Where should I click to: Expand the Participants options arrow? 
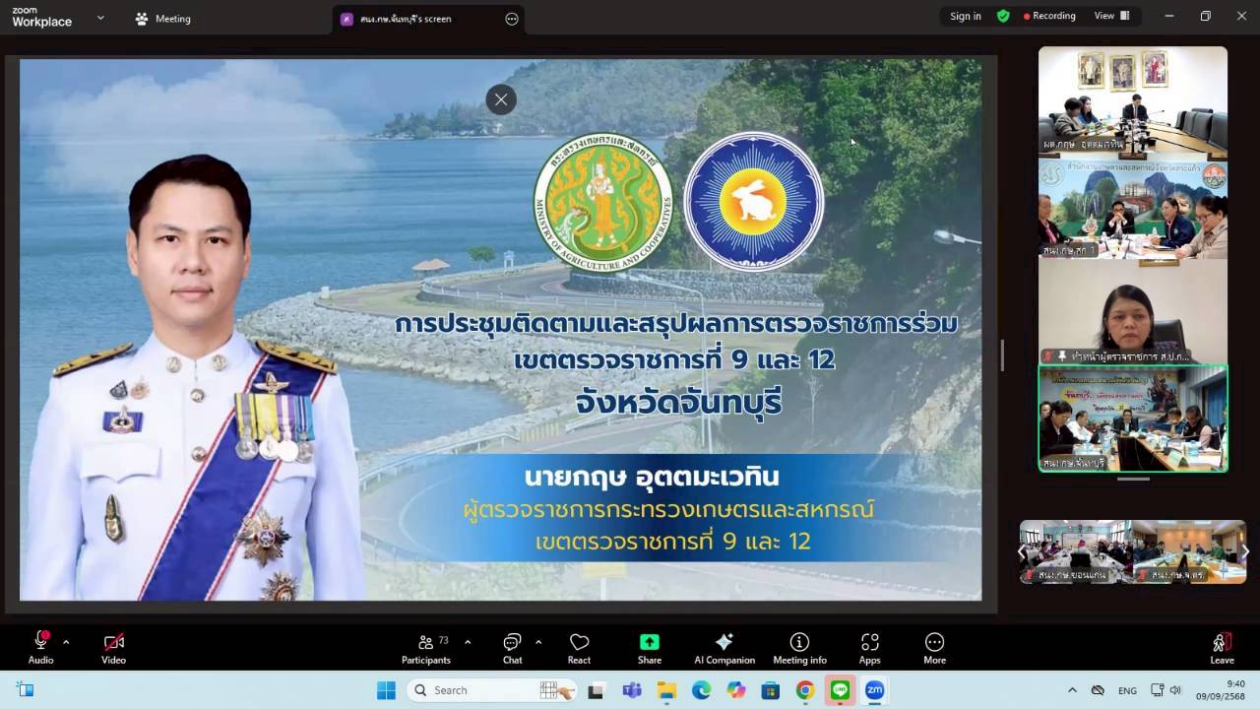pyautogui.click(x=468, y=642)
